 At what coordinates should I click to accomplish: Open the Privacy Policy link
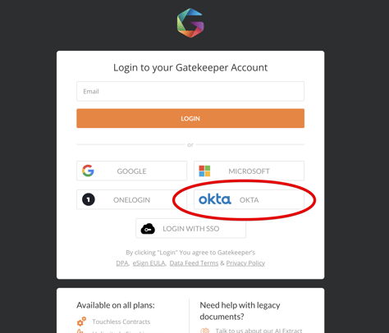click(x=245, y=263)
